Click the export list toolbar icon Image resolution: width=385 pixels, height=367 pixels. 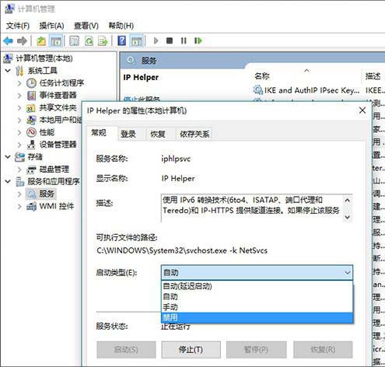coord(103,40)
